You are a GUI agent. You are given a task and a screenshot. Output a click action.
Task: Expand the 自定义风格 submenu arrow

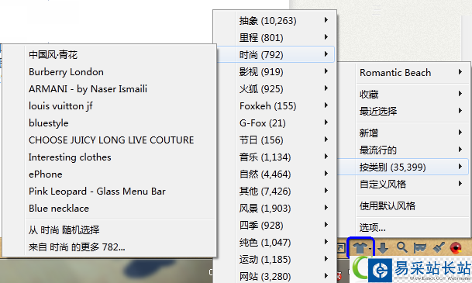click(x=460, y=183)
